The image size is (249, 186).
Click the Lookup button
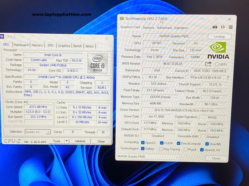[219, 37]
